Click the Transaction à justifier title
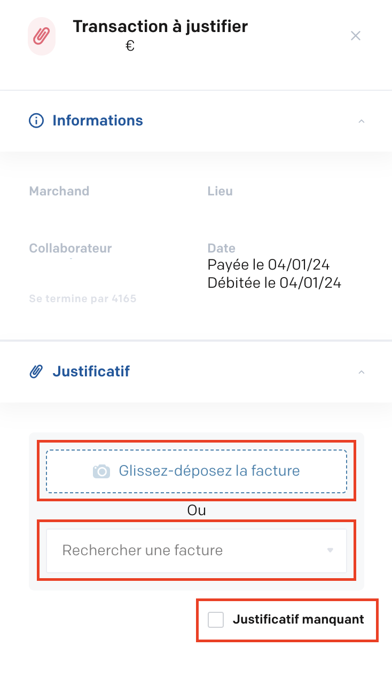This screenshot has width=392, height=678. pyautogui.click(x=160, y=26)
